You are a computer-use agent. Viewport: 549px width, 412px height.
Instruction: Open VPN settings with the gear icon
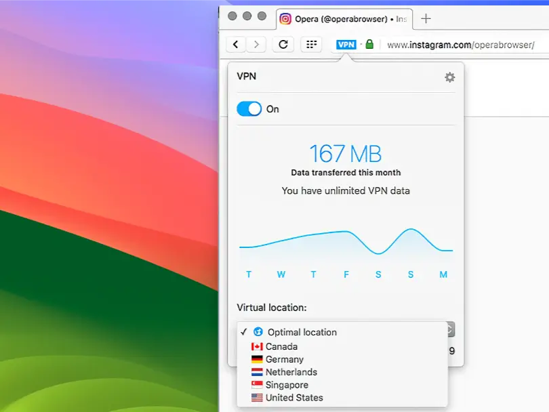pos(449,77)
